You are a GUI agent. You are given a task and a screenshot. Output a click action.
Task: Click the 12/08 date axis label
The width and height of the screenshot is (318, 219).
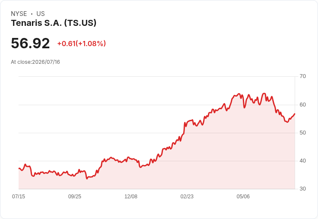point(131,196)
